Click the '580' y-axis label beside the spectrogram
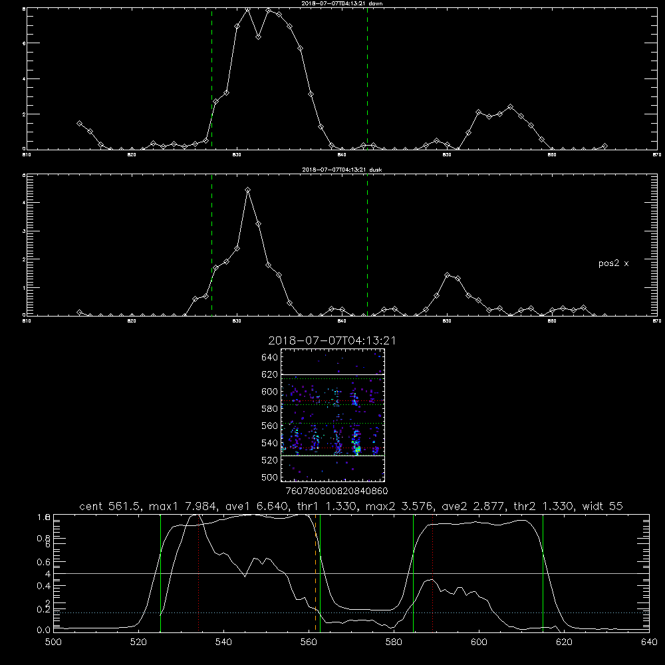The height and width of the screenshot is (665, 665). click(269, 408)
